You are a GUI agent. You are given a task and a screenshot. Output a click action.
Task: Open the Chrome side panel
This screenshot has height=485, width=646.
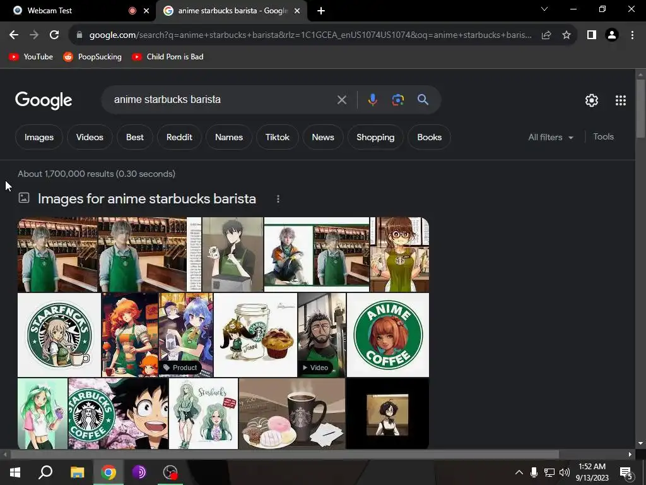coord(592,35)
